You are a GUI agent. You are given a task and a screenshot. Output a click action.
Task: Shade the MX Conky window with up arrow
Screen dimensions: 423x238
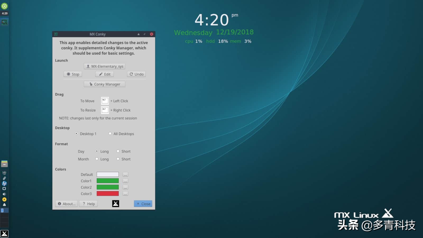click(138, 34)
